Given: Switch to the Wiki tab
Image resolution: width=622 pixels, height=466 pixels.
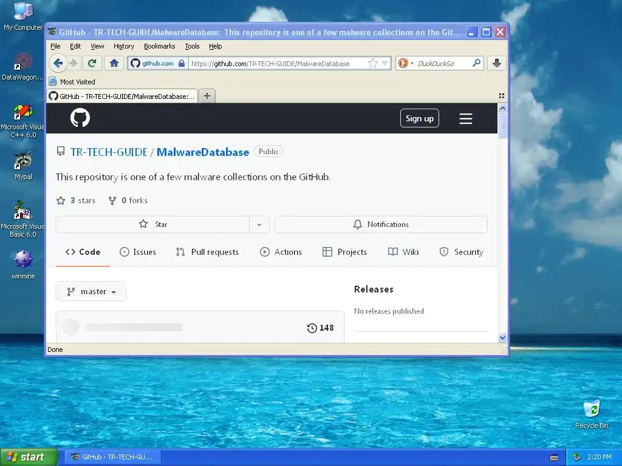Looking at the screenshot, I should click(x=403, y=252).
